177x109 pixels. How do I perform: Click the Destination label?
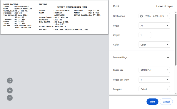tap(119, 16)
